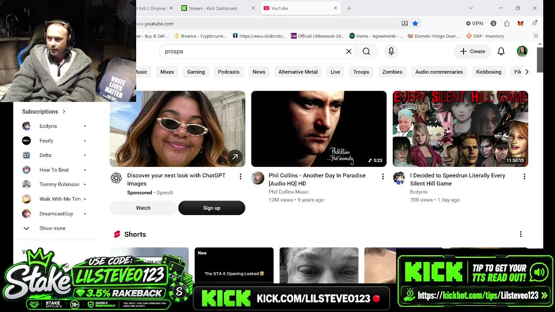Image resolution: width=555 pixels, height=312 pixels.
Task: Click the Watch button on the ad
Action: tap(143, 208)
